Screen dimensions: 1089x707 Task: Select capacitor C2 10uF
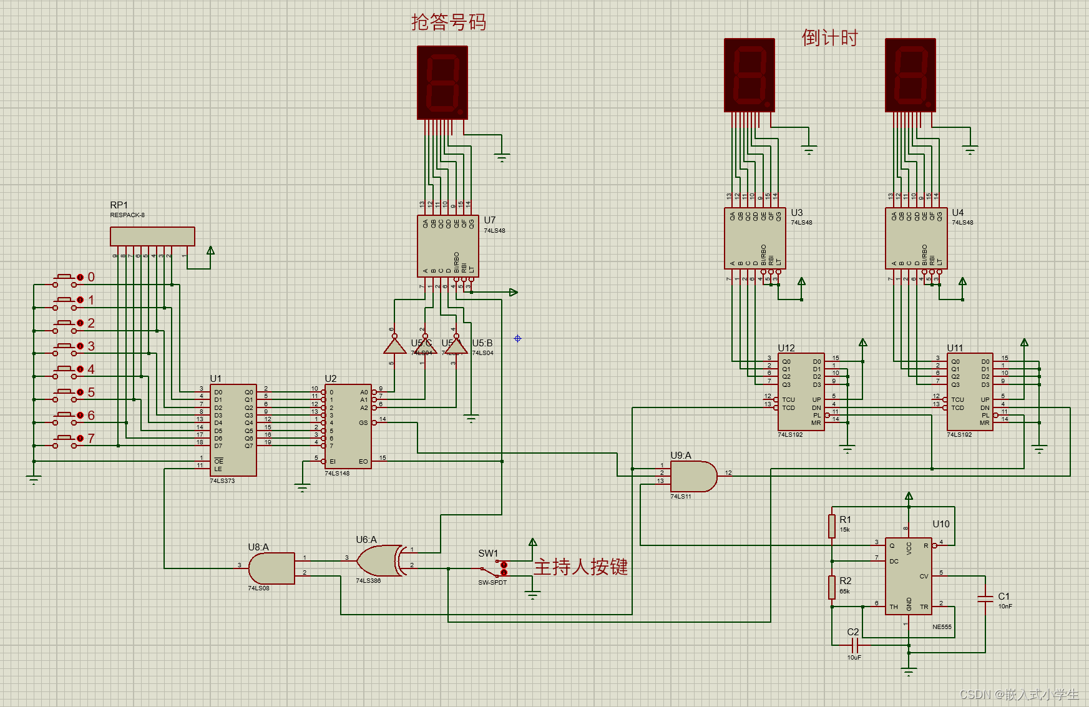pyautogui.click(x=855, y=645)
